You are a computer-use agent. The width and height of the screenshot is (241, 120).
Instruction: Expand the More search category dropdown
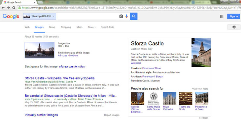click(x=92, y=27)
